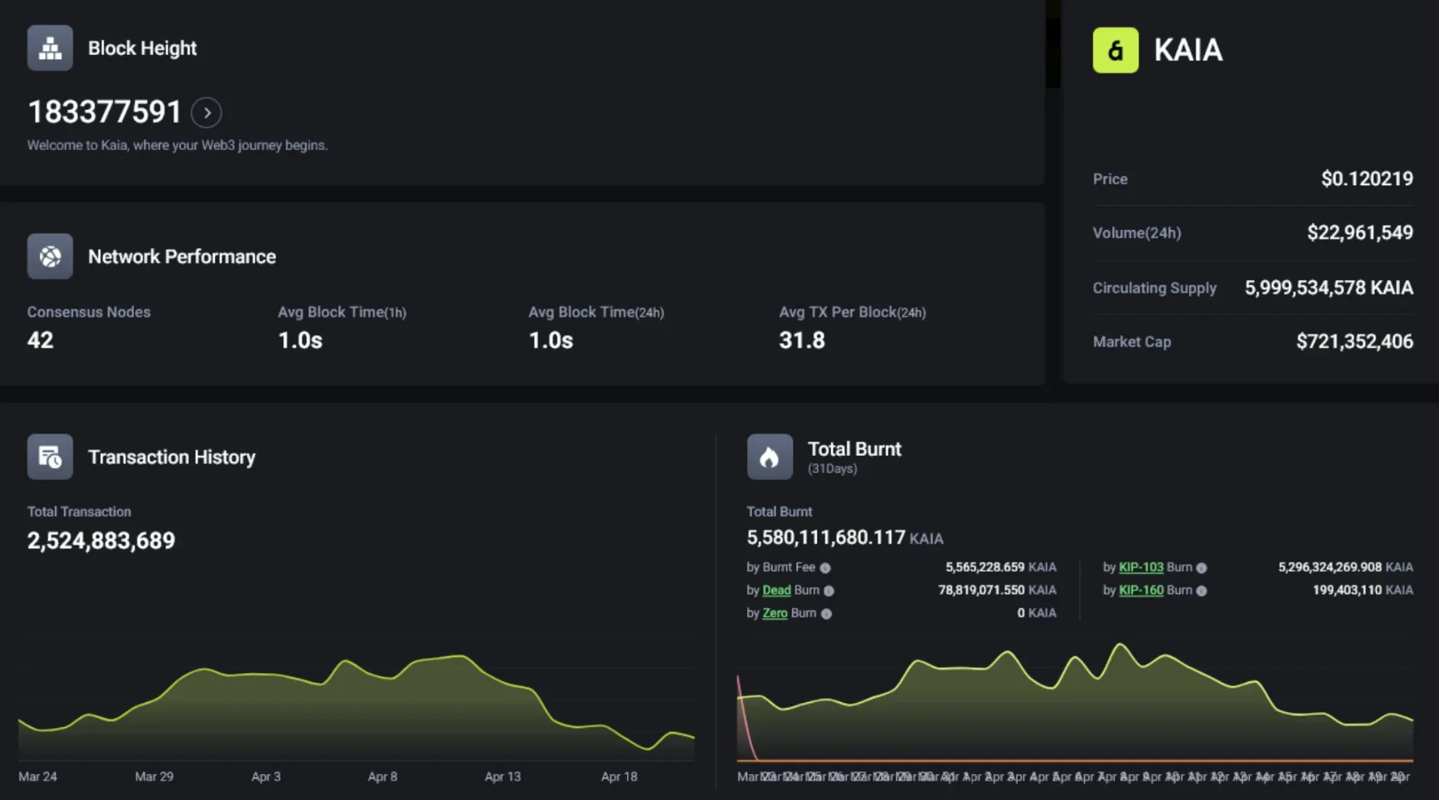Open the KIP-160 link

pyautogui.click(x=1141, y=590)
